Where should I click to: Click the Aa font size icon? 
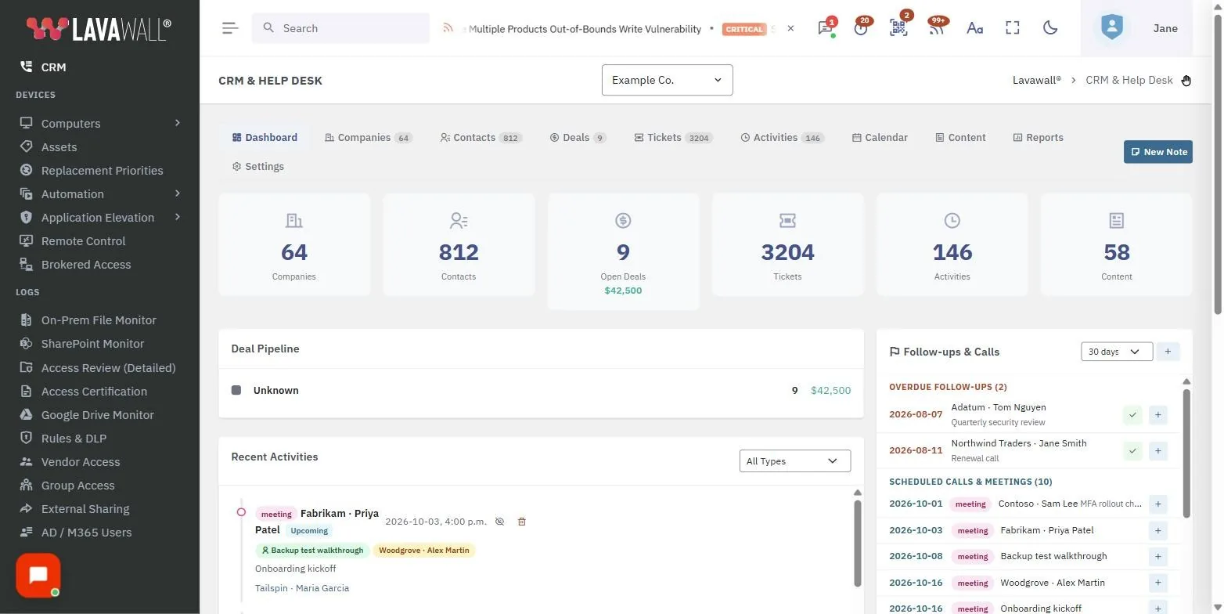pos(974,28)
